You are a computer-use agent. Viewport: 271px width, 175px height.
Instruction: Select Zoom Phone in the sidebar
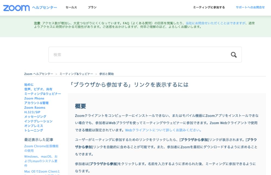point(34,98)
